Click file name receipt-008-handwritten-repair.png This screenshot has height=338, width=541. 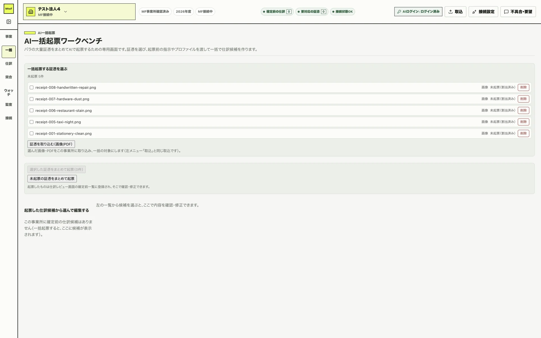tap(66, 88)
